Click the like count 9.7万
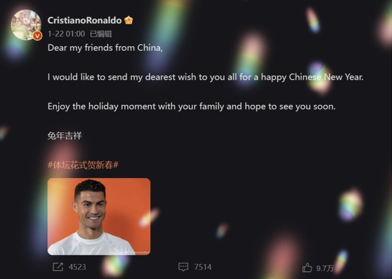 pos(325,268)
